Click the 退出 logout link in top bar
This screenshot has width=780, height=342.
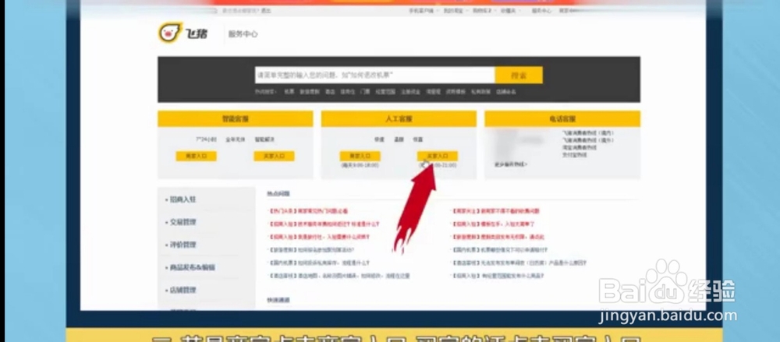pyautogui.click(x=266, y=10)
